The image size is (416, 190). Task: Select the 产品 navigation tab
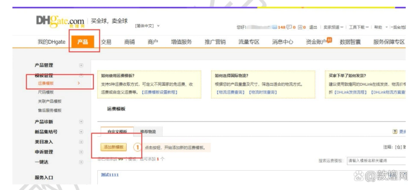click(83, 42)
